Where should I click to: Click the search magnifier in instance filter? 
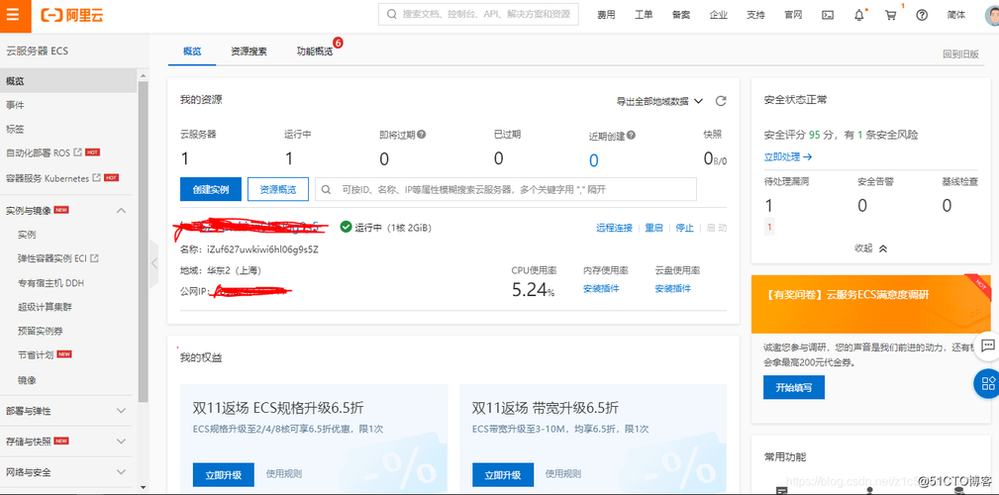(326, 189)
